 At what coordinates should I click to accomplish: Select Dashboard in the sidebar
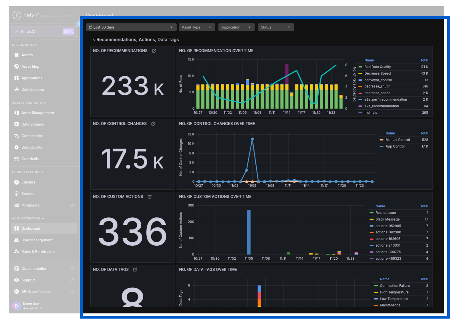31,229
